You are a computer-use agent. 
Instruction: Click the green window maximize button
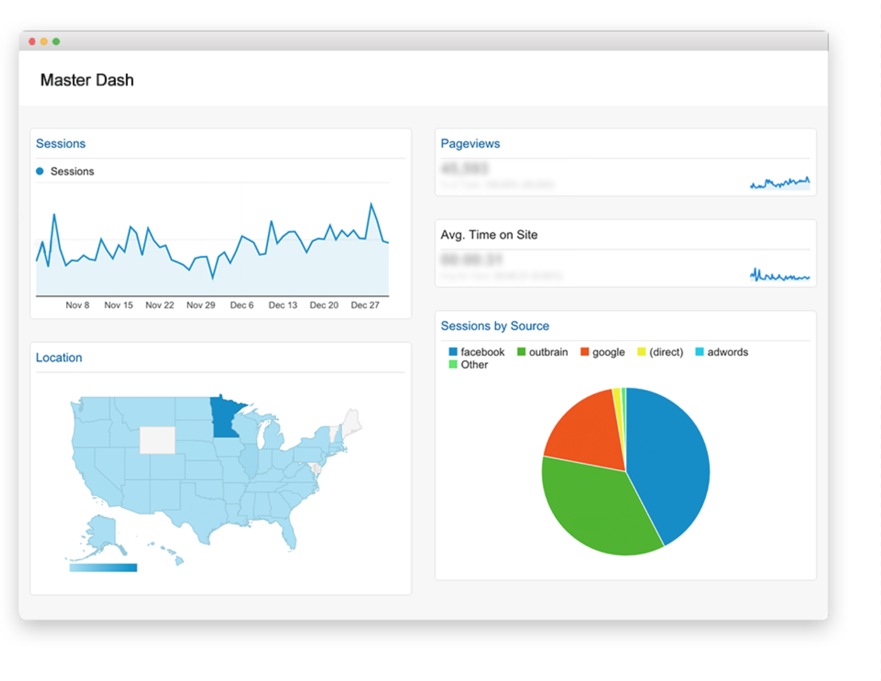click(56, 42)
